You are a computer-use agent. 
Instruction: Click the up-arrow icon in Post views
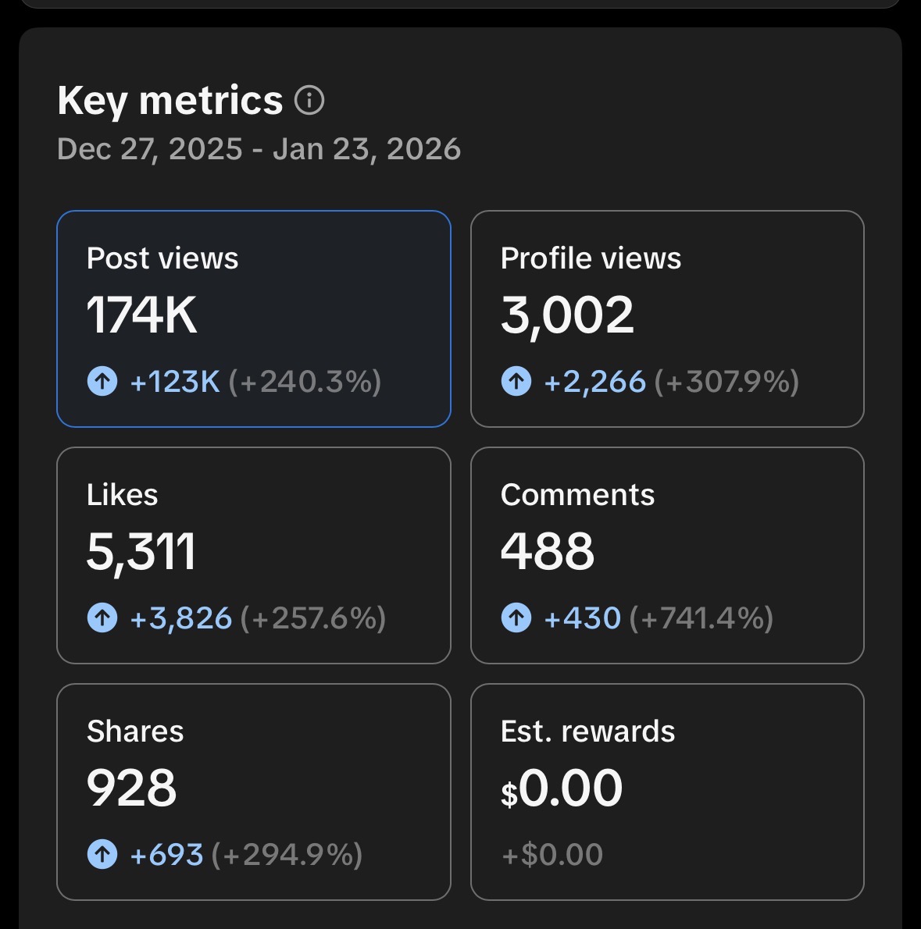click(x=102, y=382)
